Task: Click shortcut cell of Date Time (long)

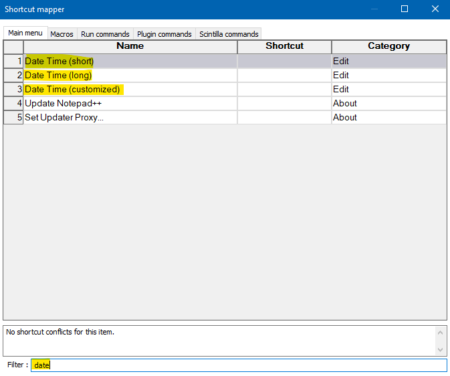Action: (284, 75)
